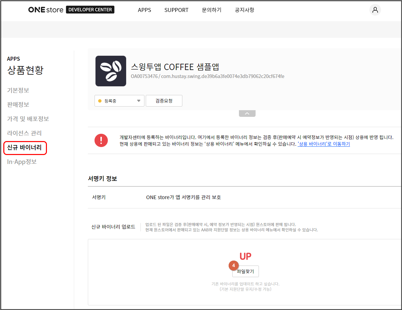Open the user account profile icon
402x310 pixels.
pyautogui.click(x=375, y=10)
